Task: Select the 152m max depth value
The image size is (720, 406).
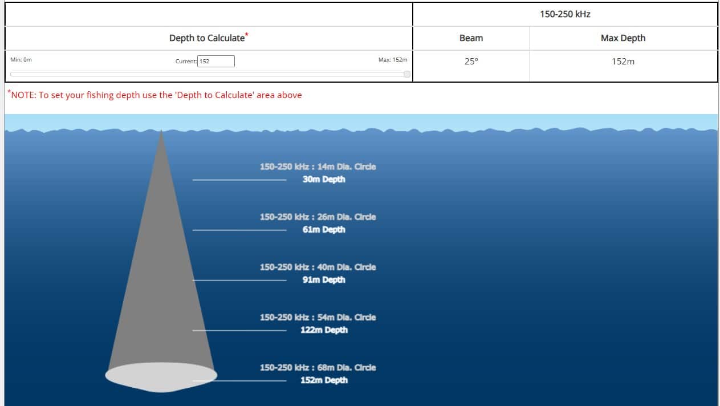Action: (x=623, y=62)
